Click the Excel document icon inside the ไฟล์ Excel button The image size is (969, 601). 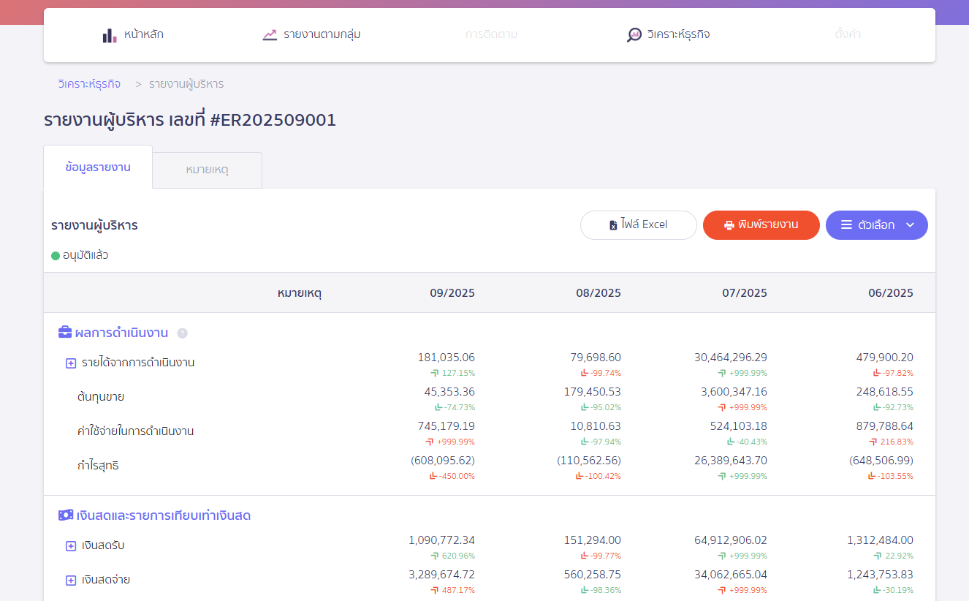point(613,225)
